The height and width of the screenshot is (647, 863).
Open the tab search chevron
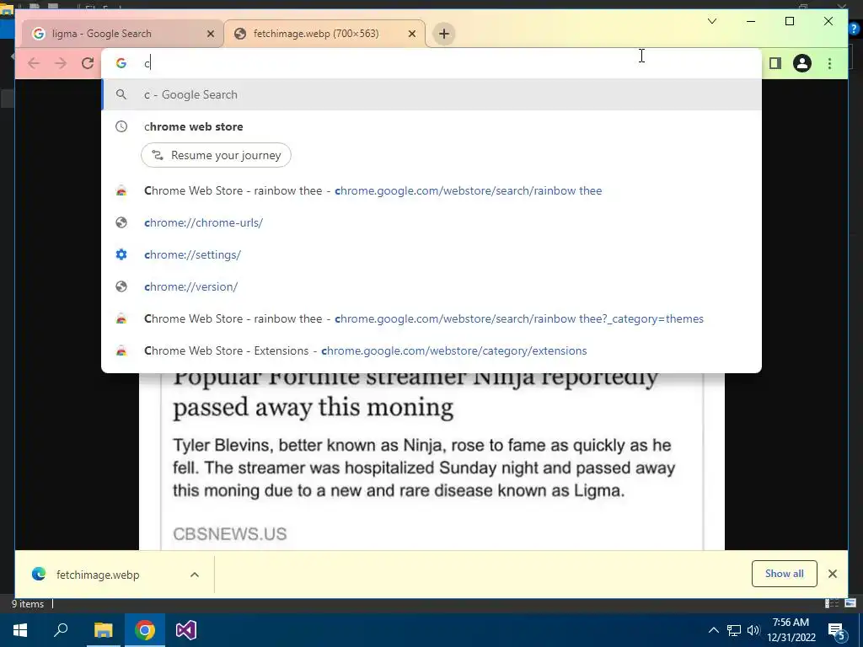pos(712,21)
